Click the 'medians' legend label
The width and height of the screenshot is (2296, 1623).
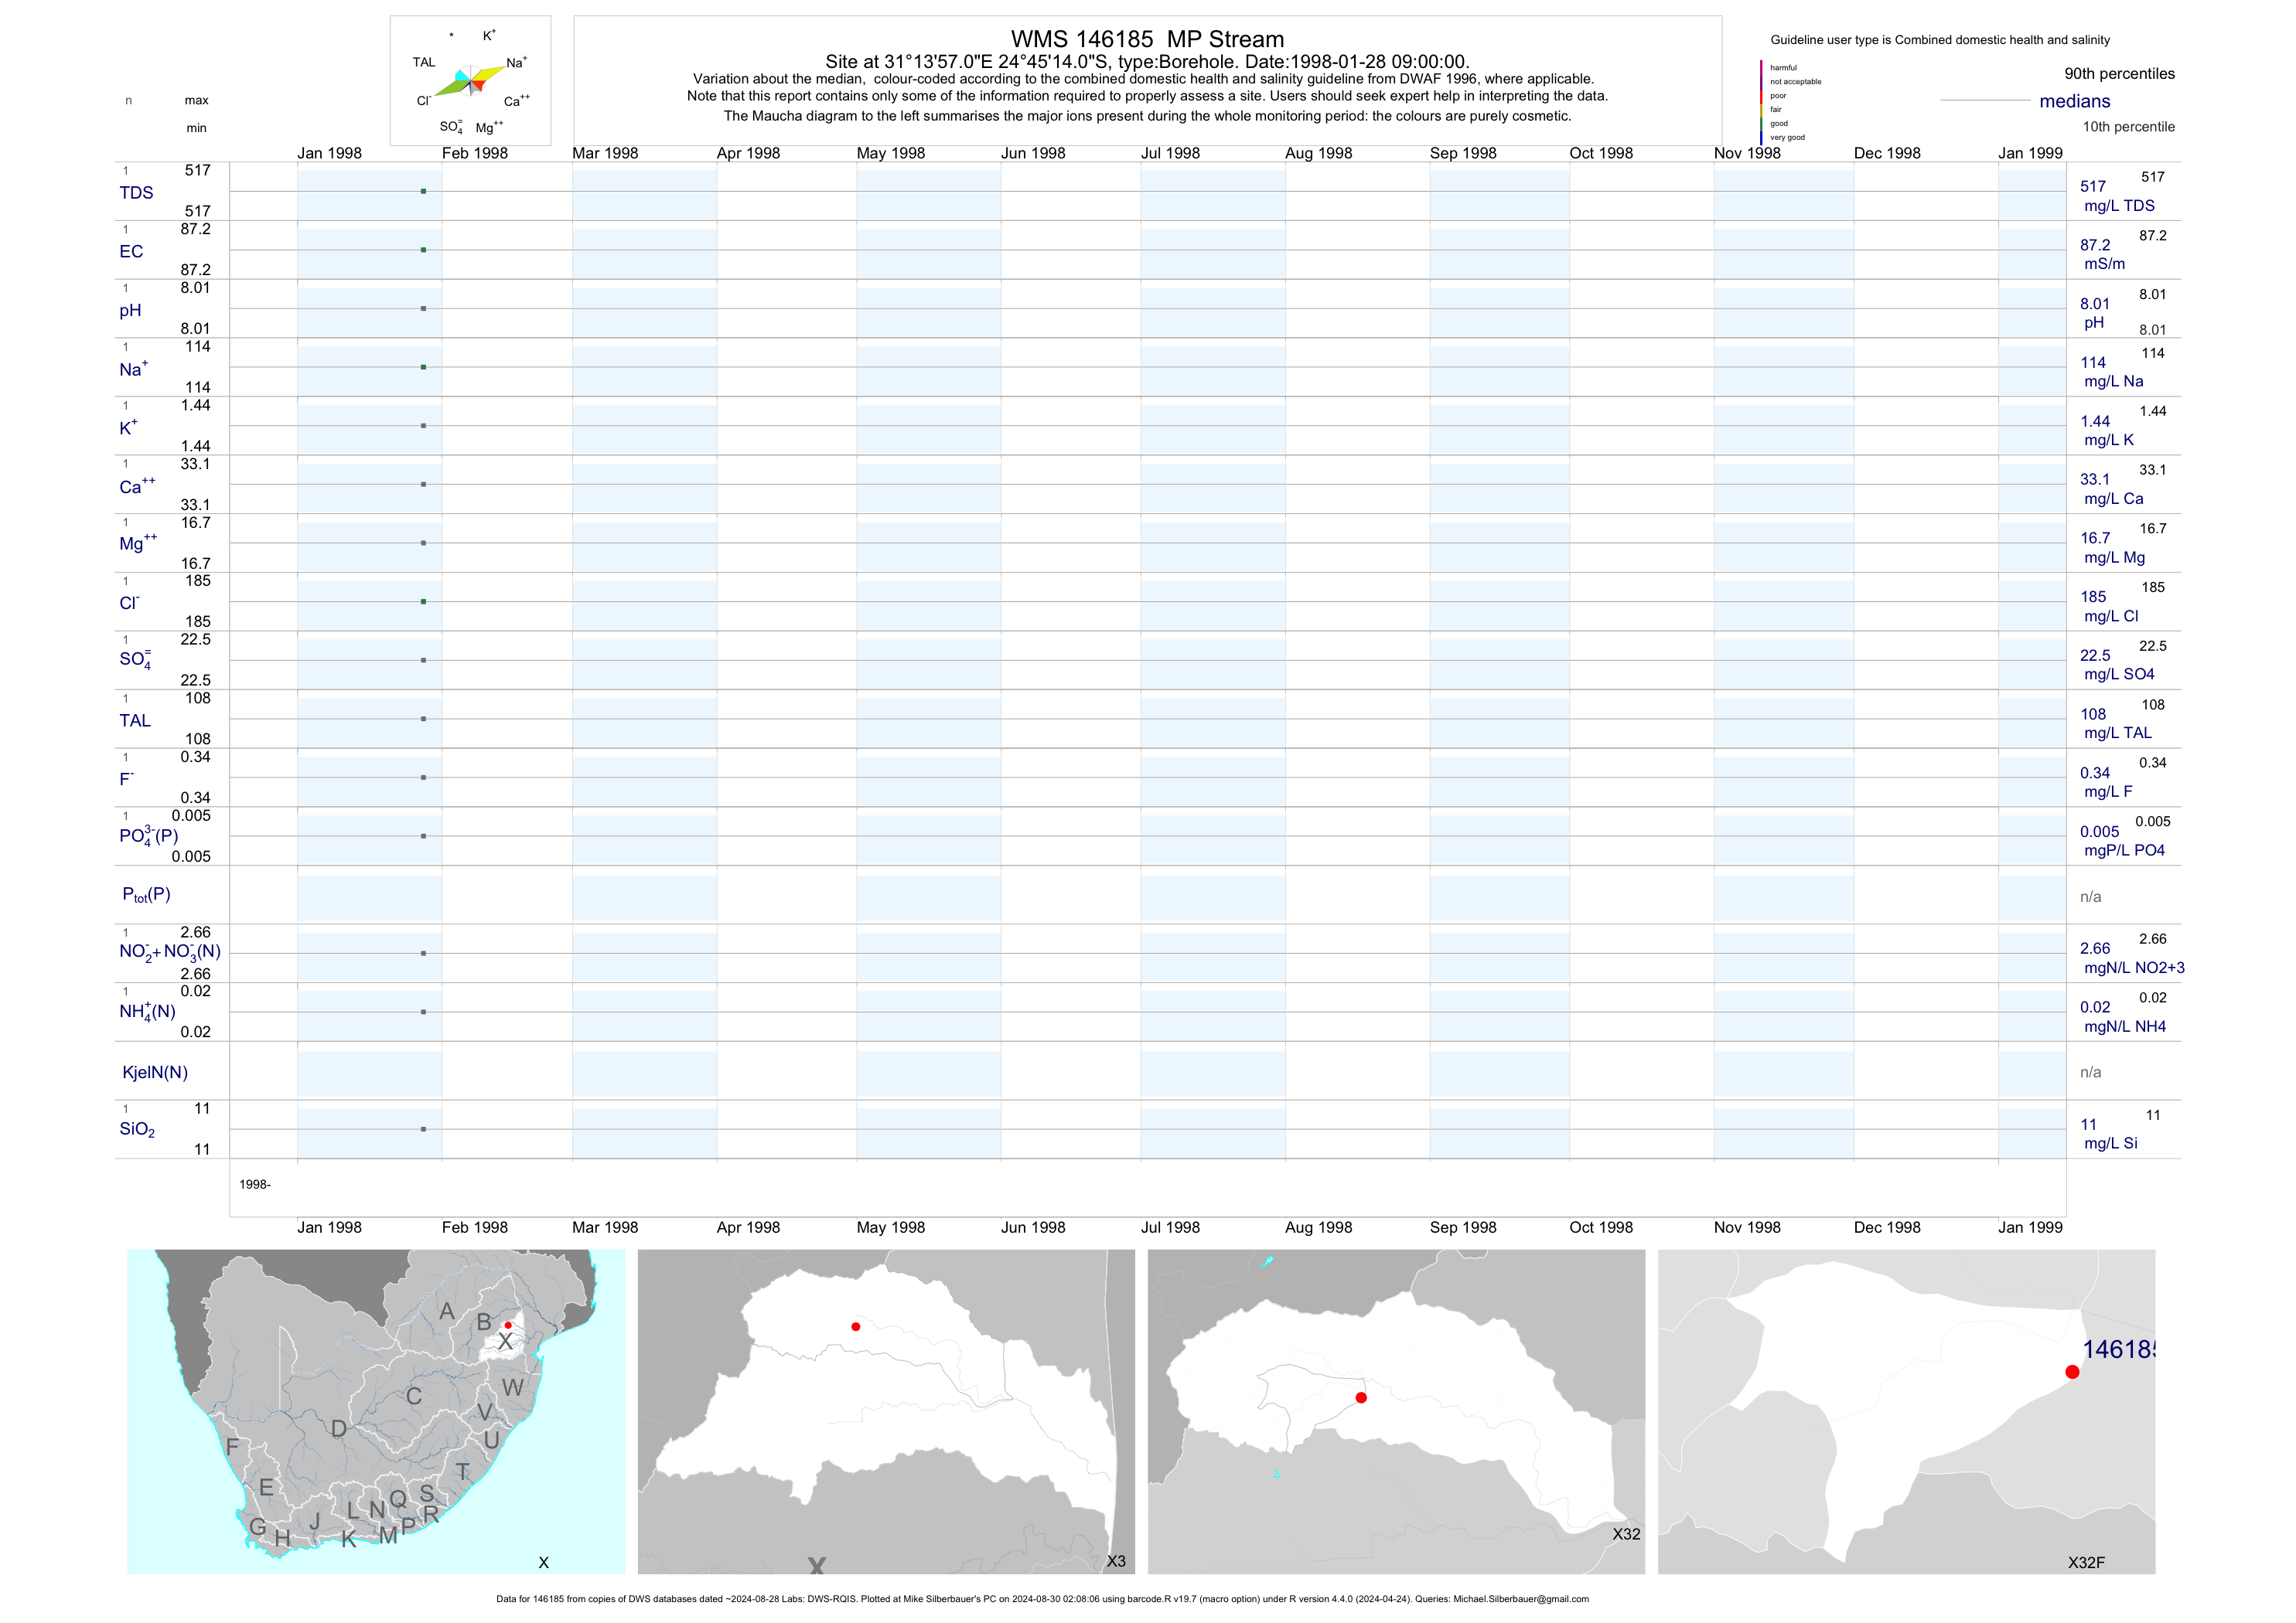coord(2075,101)
